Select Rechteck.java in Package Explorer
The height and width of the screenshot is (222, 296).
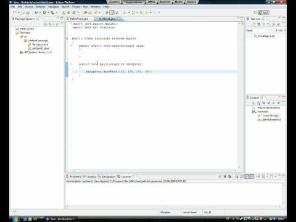tap(38, 44)
